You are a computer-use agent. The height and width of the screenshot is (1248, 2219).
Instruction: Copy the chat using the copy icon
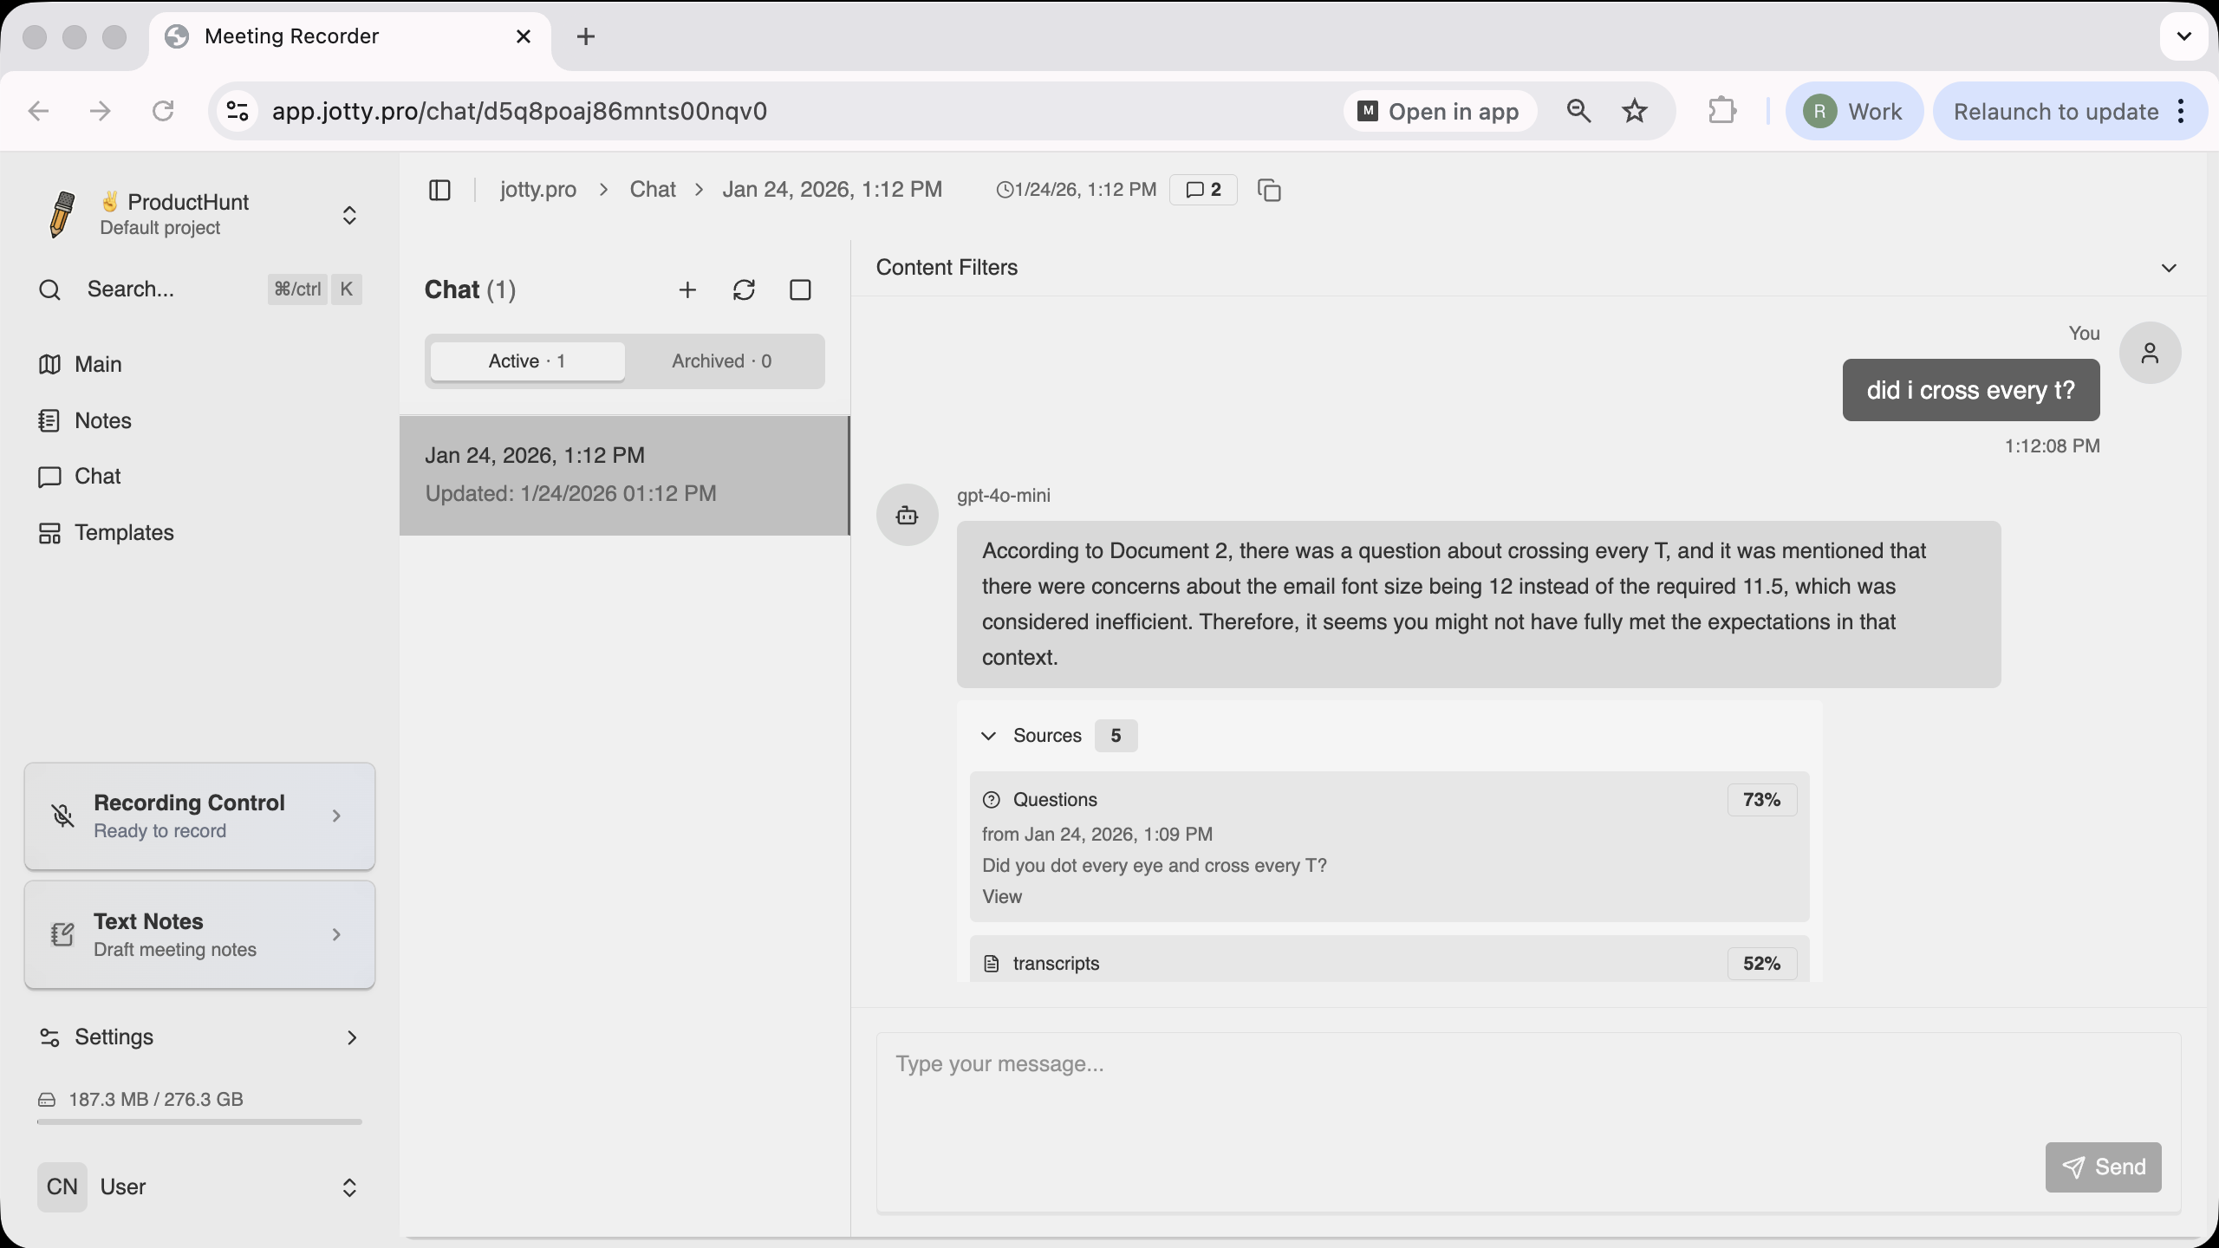click(x=1268, y=189)
